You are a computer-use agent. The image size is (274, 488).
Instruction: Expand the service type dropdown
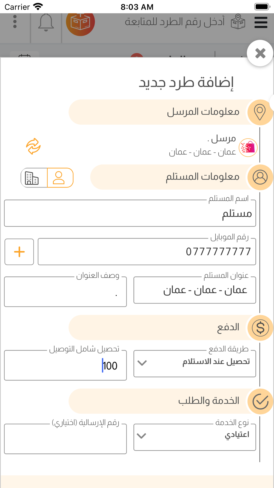click(195, 436)
